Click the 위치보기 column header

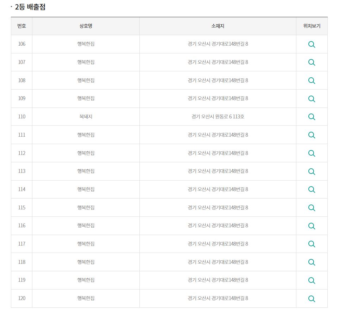point(312,26)
